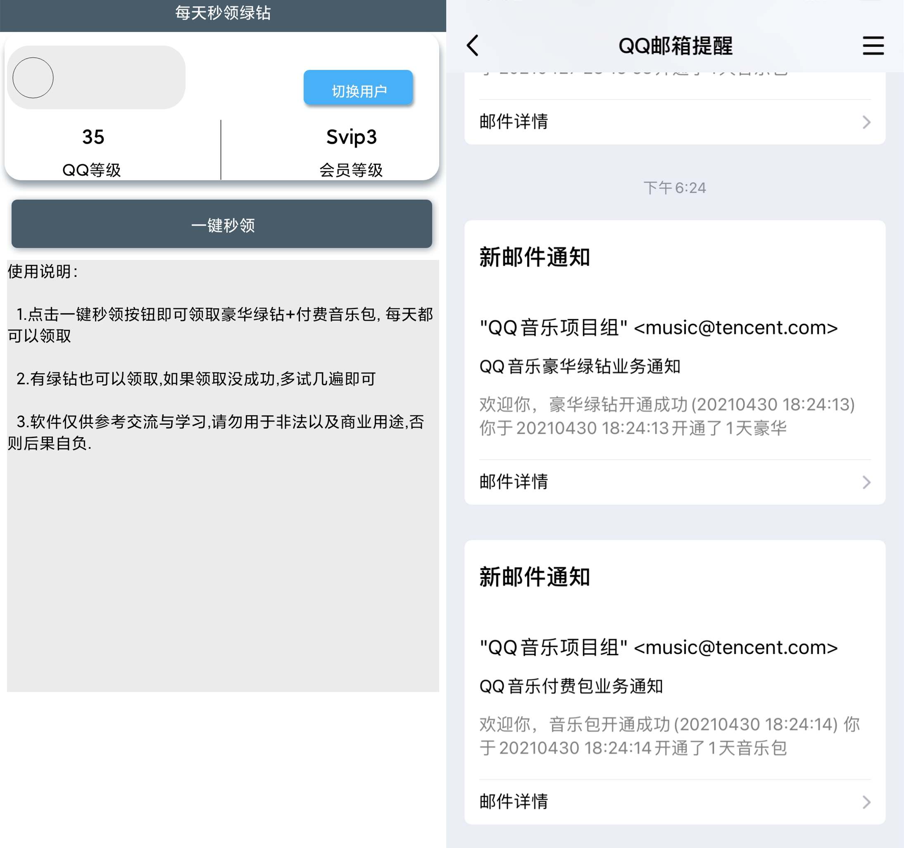
Task: Expand 邮件详情 for 付费包业务通知
Action: (x=514, y=802)
